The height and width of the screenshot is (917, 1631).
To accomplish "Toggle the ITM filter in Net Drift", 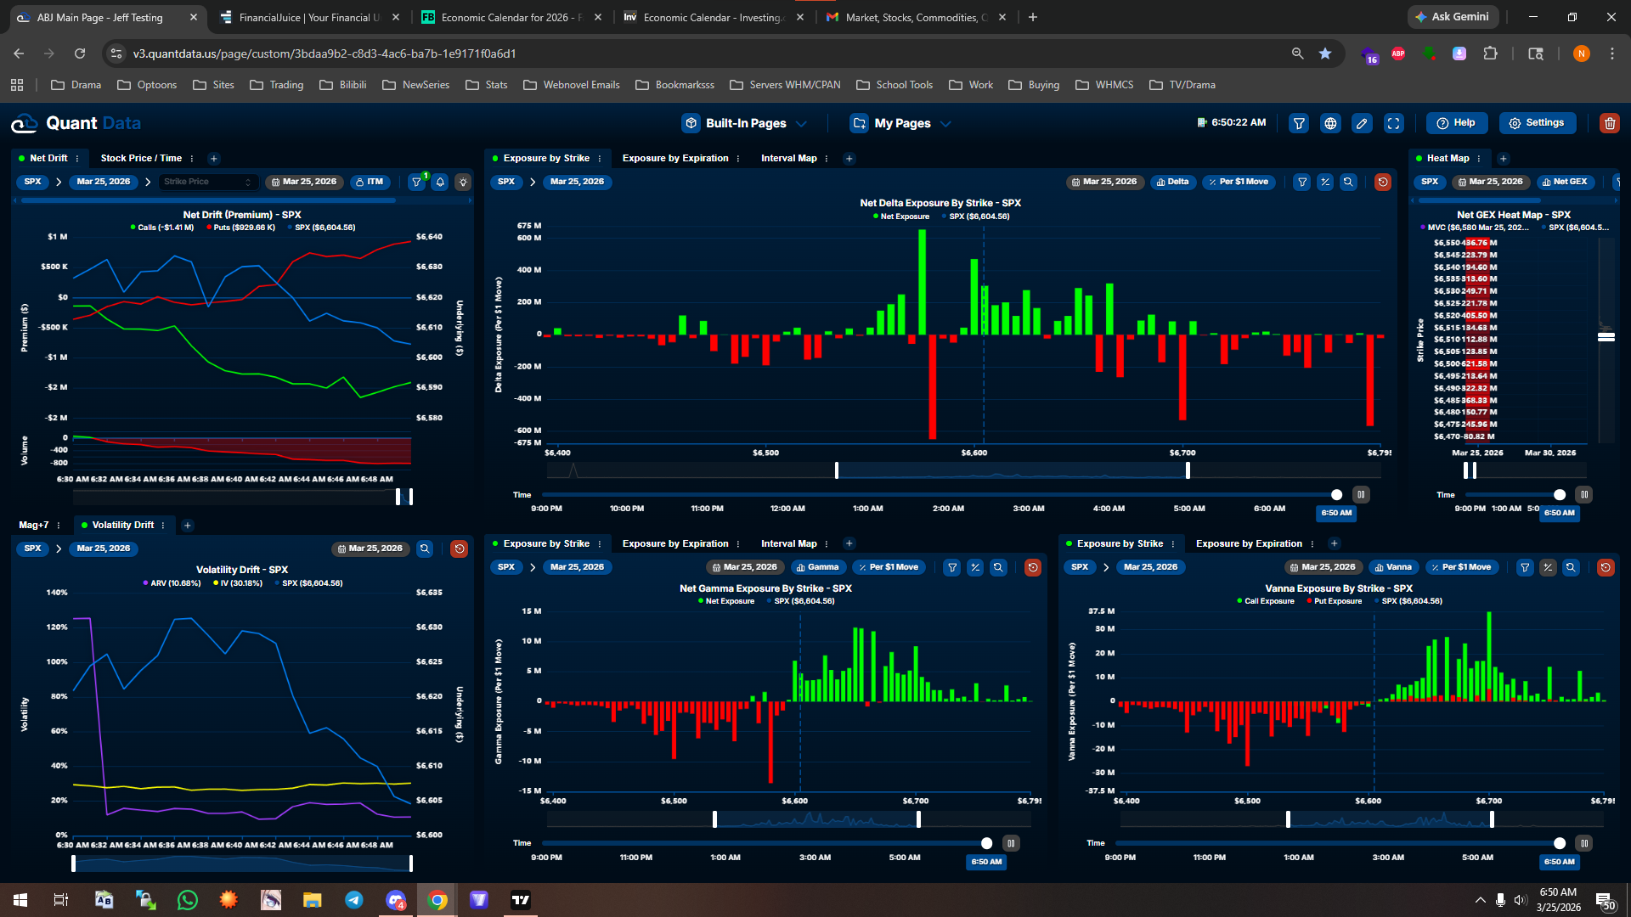I will pos(370,182).
